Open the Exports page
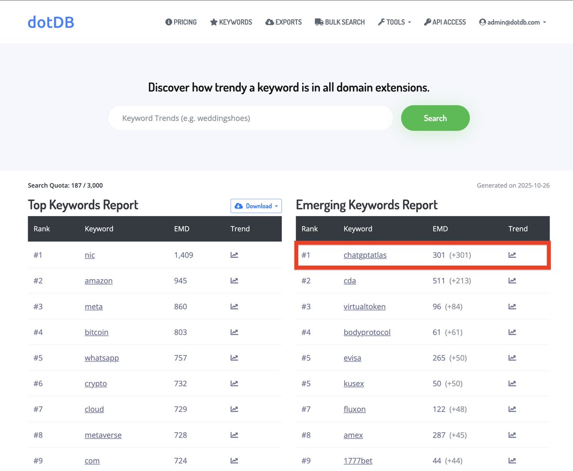 click(284, 22)
